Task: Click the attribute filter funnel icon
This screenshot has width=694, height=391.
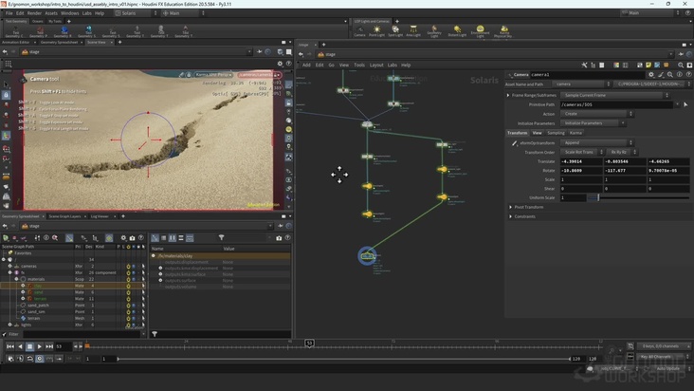Action: [x=221, y=238]
